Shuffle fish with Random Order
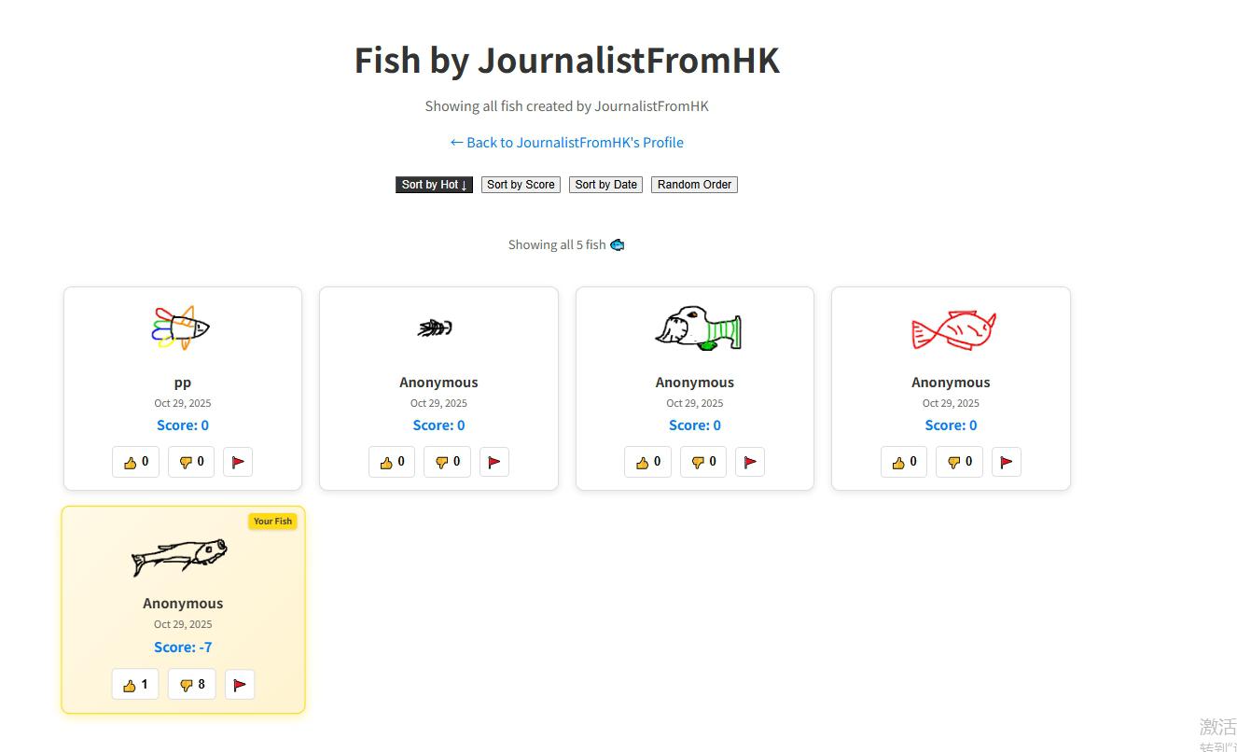1237x752 pixels. (694, 185)
